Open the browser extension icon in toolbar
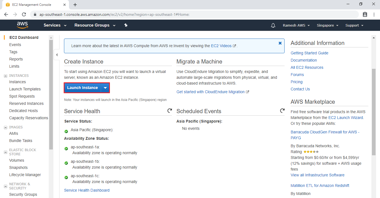 pyautogui.click(x=365, y=14)
